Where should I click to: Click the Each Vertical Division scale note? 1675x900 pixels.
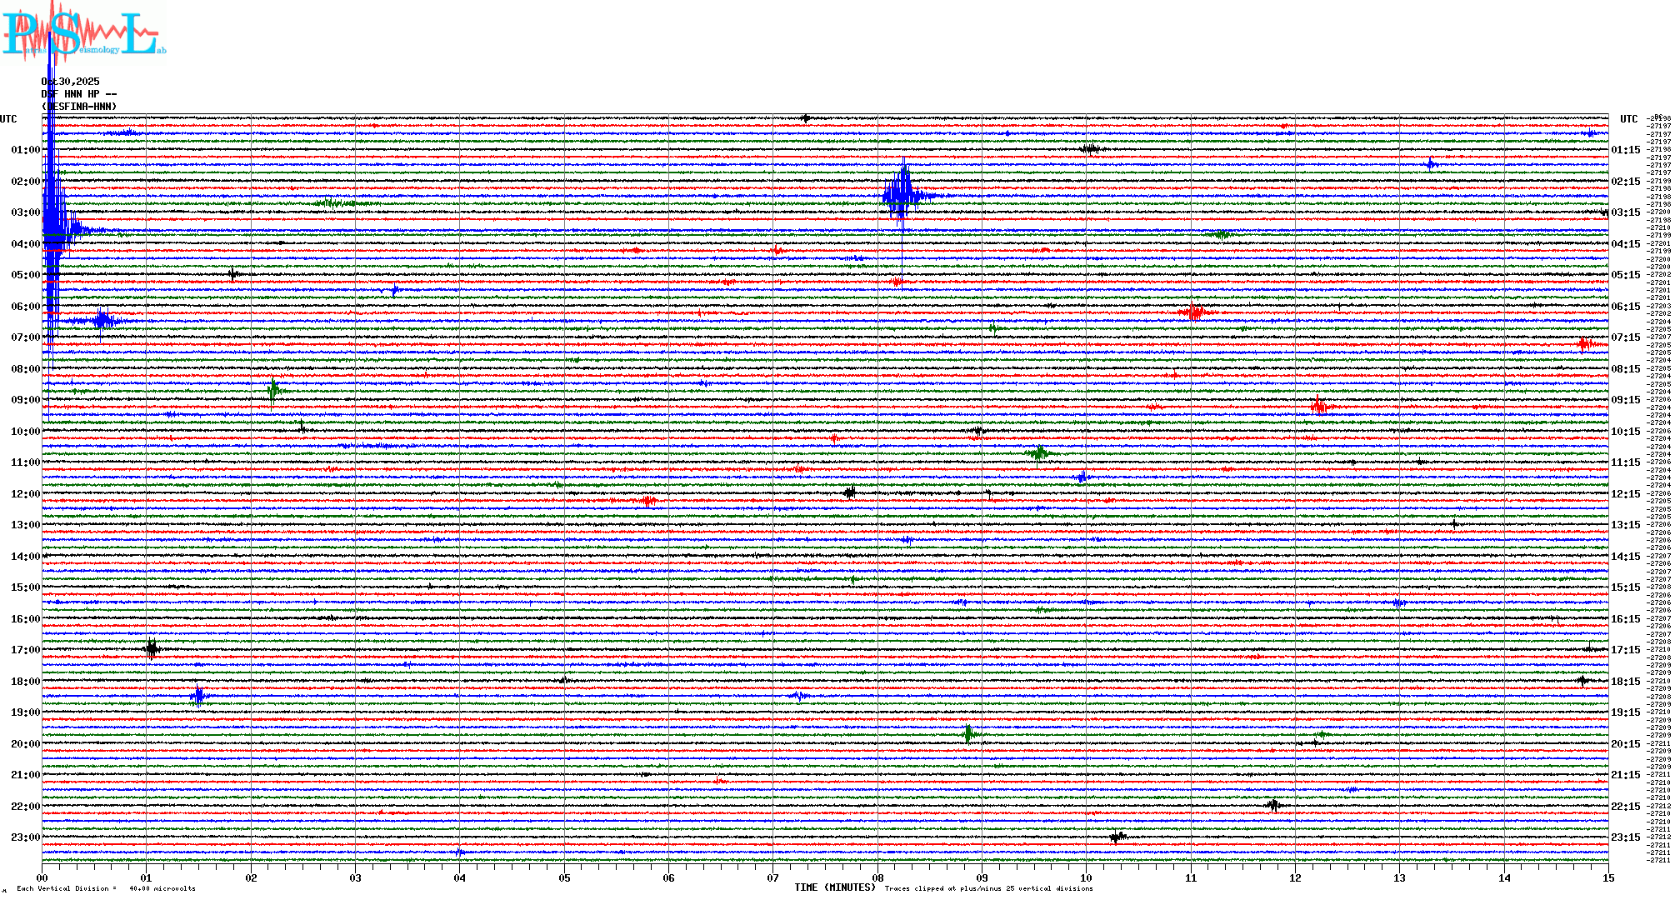[x=106, y=888]
